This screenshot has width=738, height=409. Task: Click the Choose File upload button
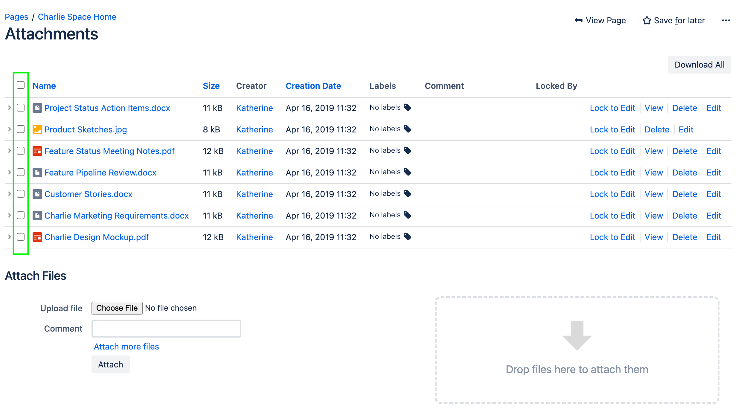pos(117,308)
